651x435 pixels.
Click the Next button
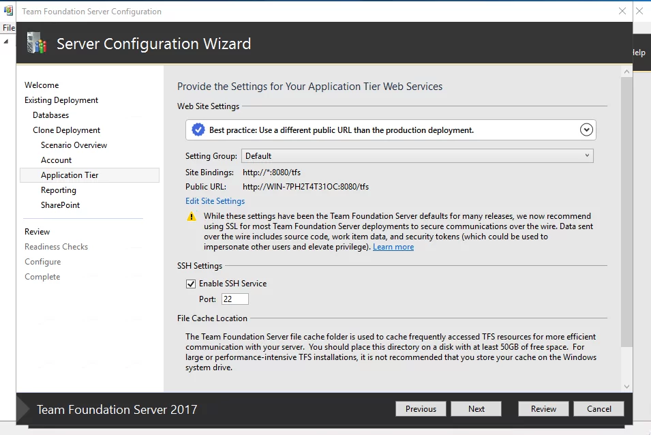(476, 409)
